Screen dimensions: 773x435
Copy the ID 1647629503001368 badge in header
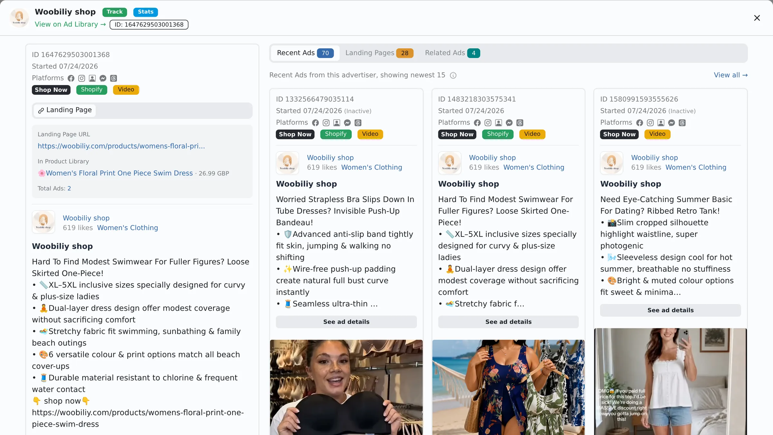point(149,24)
